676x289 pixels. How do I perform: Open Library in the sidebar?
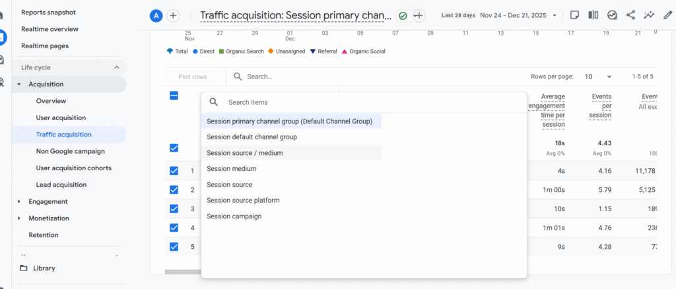click(44, 269)
